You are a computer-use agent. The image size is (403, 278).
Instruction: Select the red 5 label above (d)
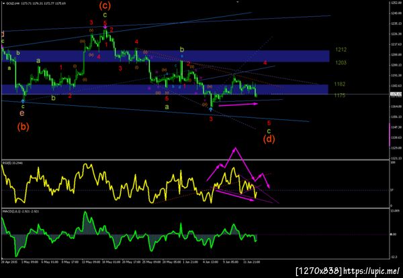click(x=269, y=123)
